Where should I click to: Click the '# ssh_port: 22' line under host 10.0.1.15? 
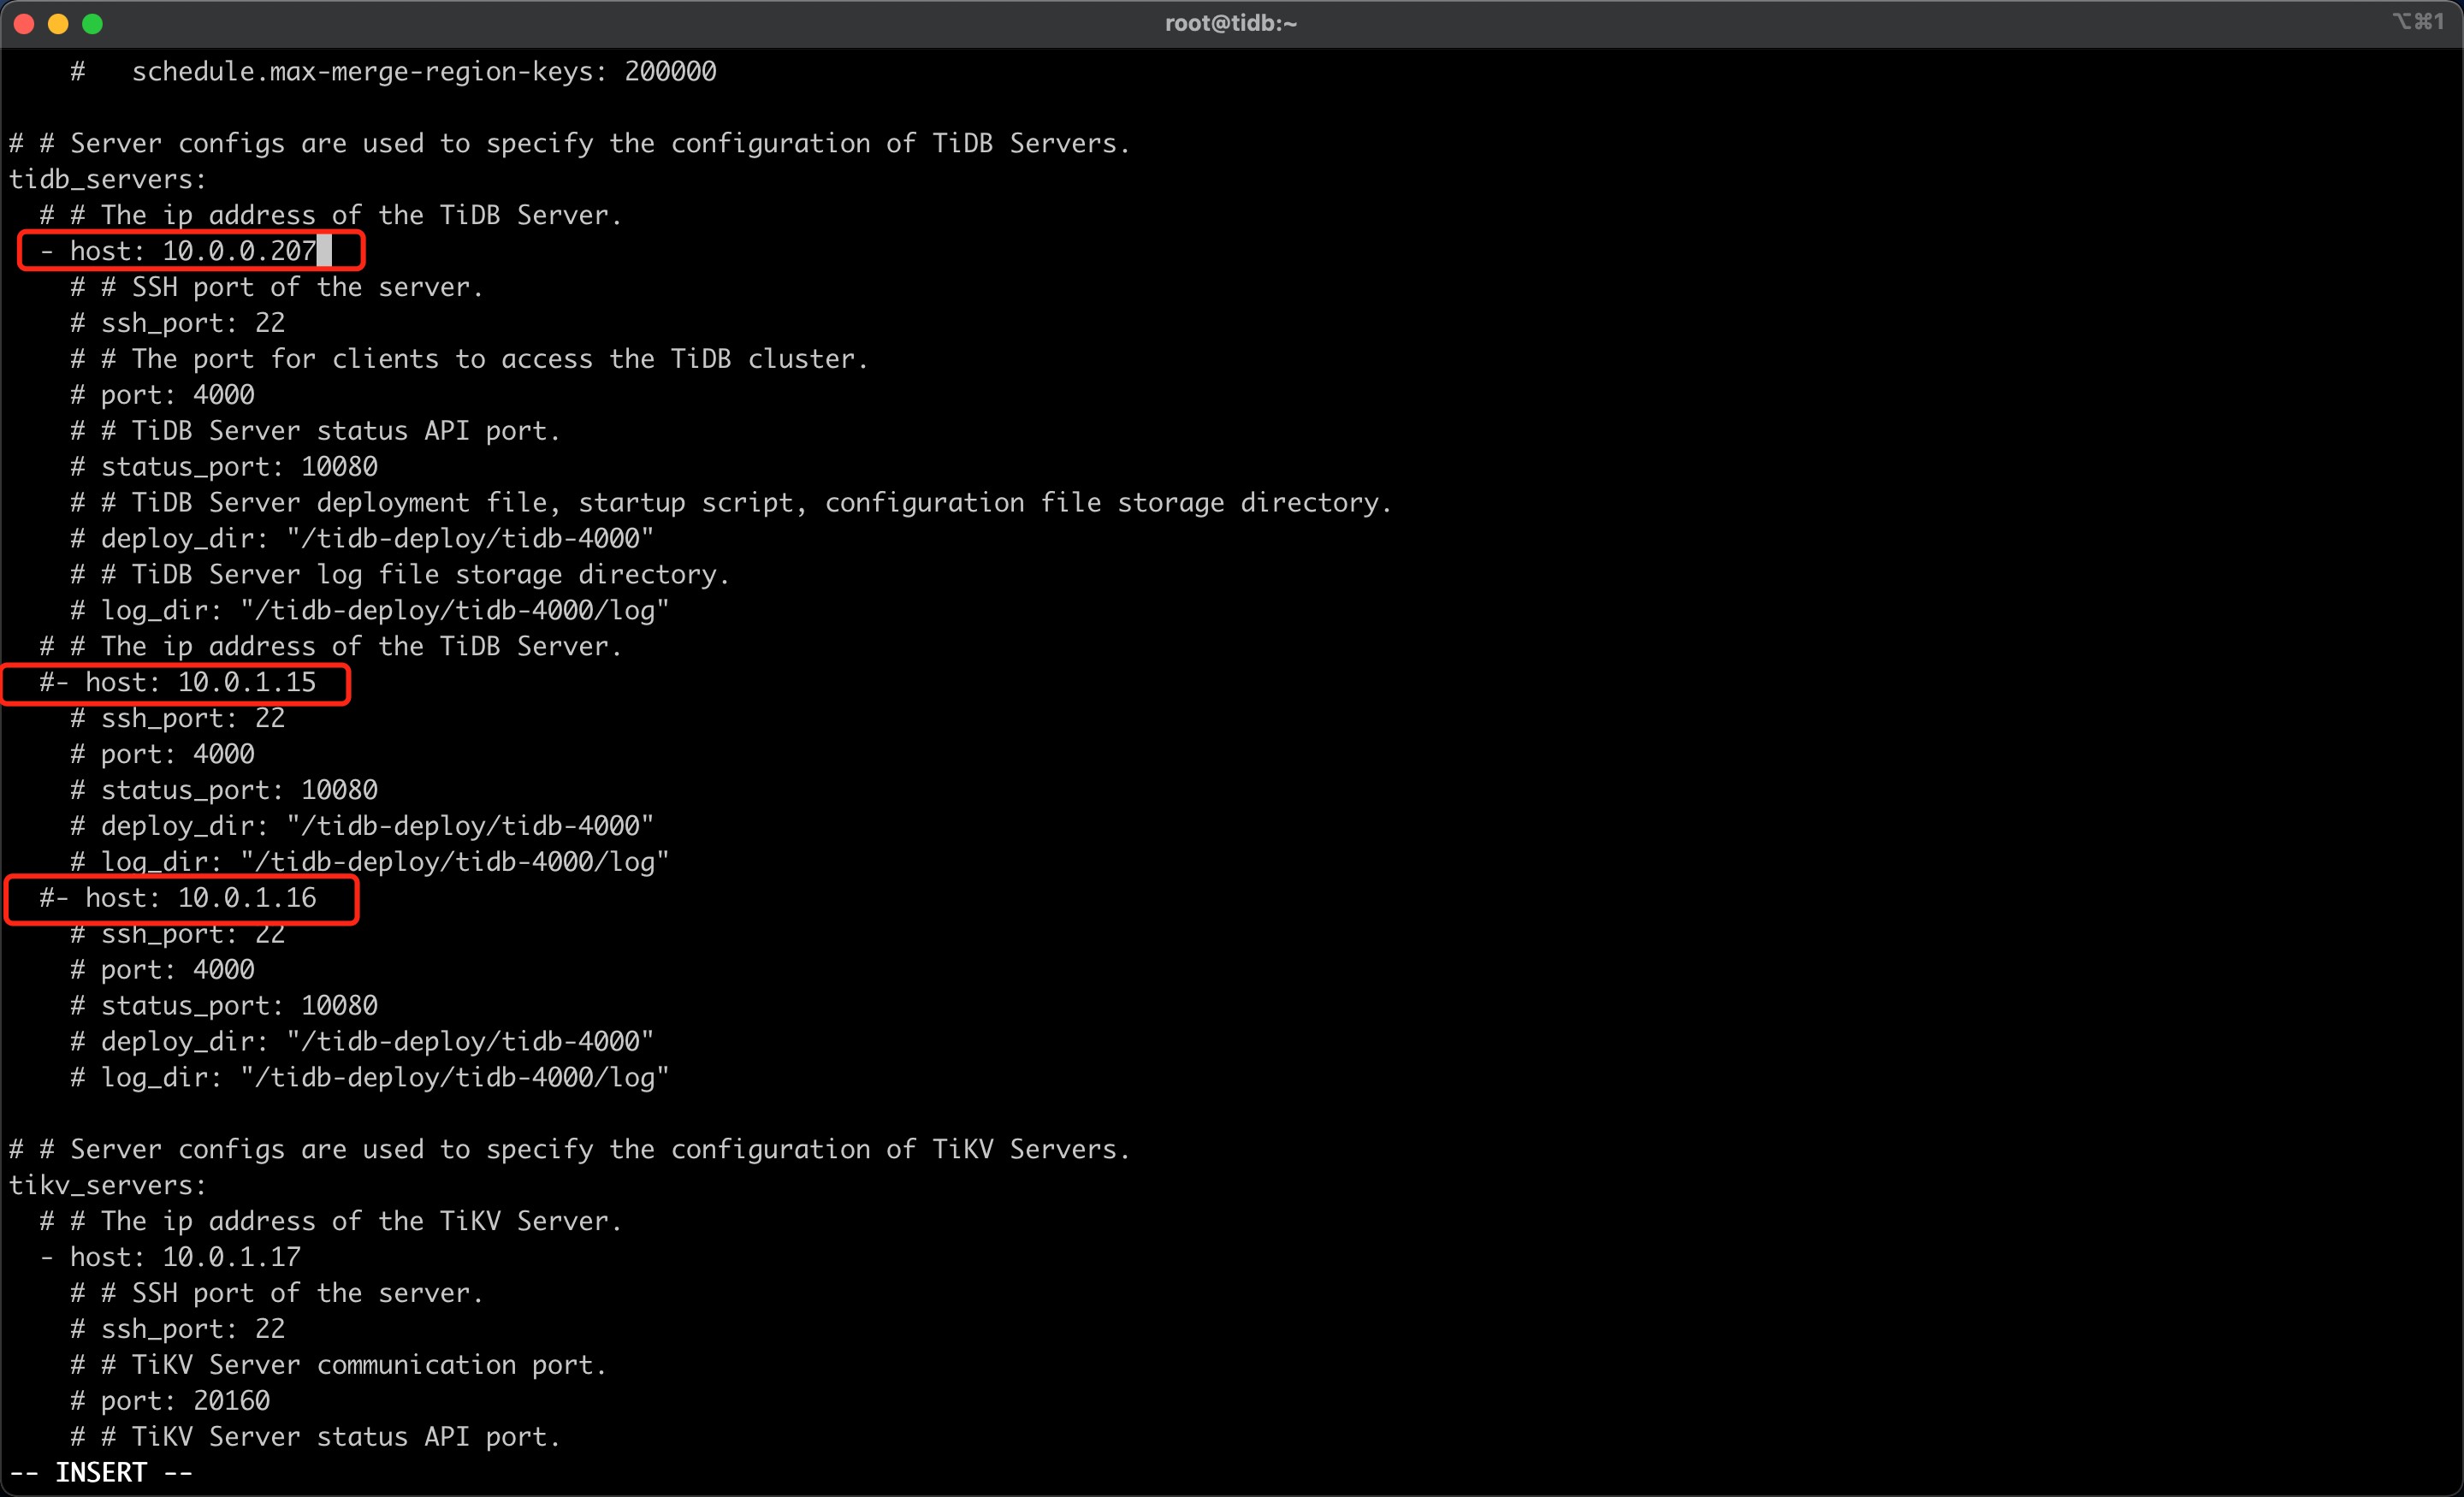[178, 718]
